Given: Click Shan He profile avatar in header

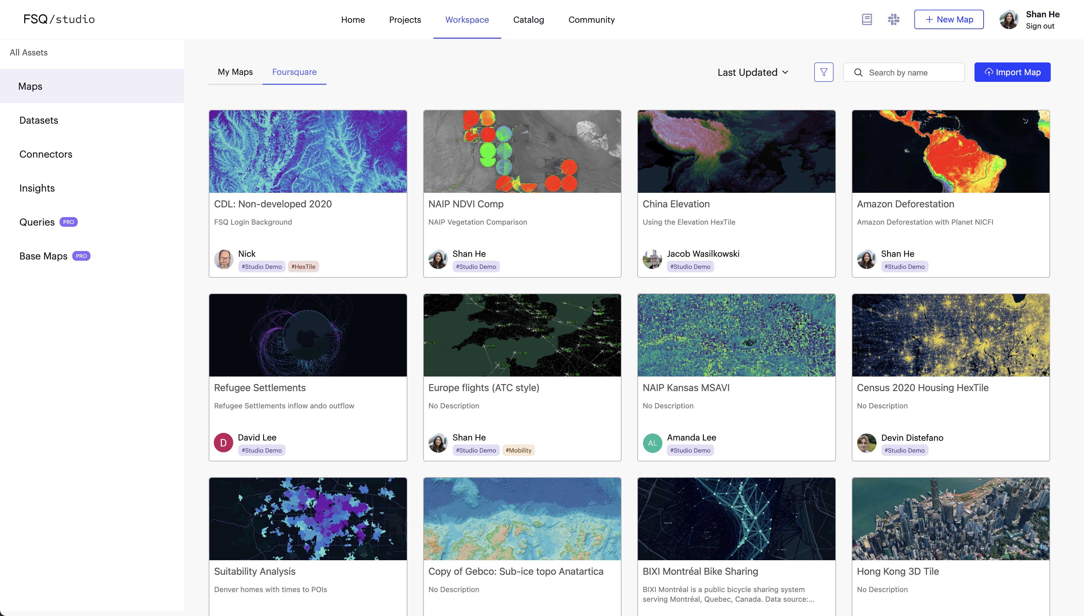Looking at the screenshot, I should [1009, 19].
